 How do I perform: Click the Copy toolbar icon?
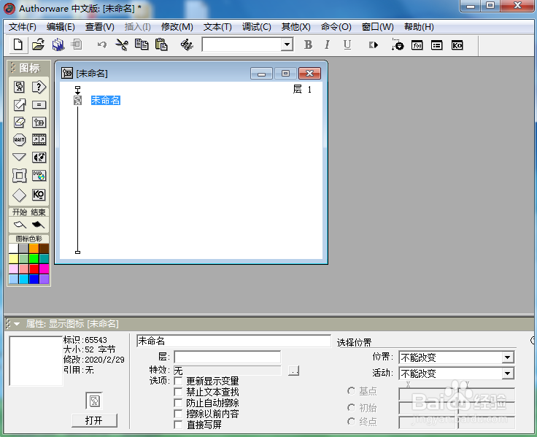click(142, 45)
